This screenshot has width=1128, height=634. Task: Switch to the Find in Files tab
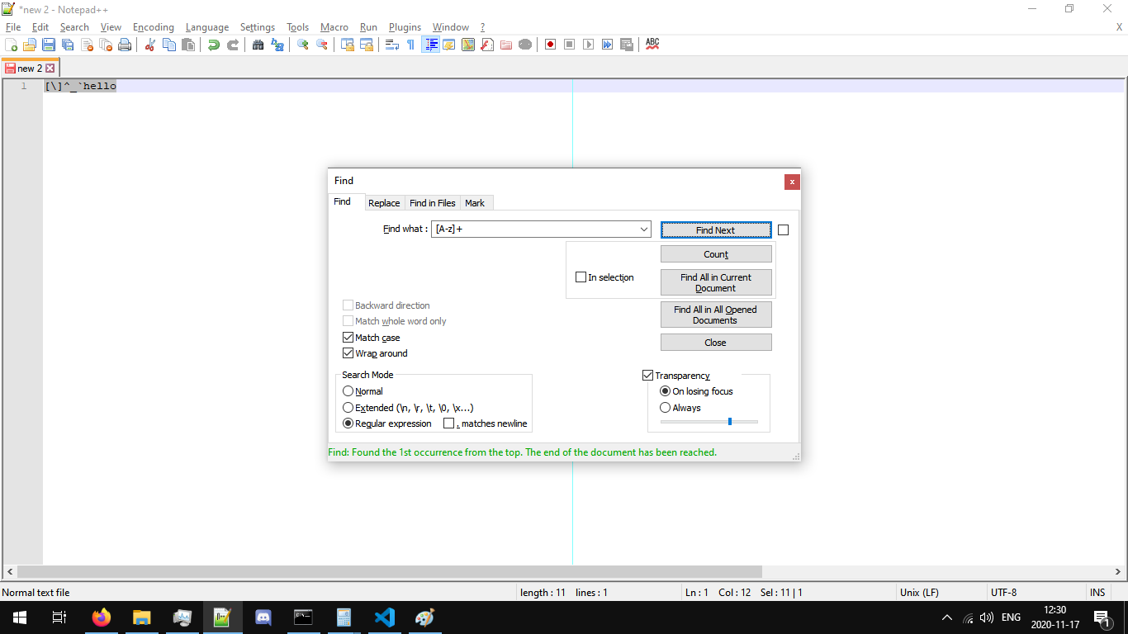point(433,203)
